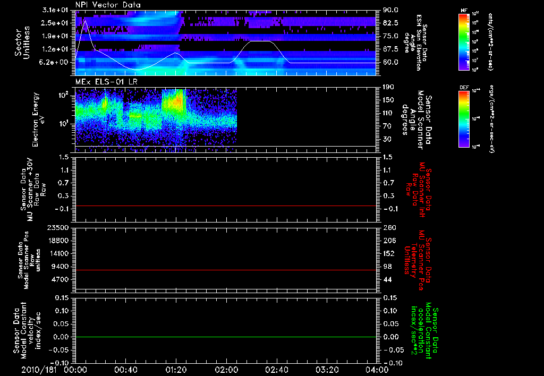This screenshot has width=544, height=376.
Task: Click the "4700" scanner position tick
Action: point(59,279)
